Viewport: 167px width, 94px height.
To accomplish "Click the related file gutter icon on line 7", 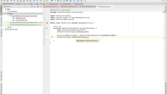I will coord(47,23).
